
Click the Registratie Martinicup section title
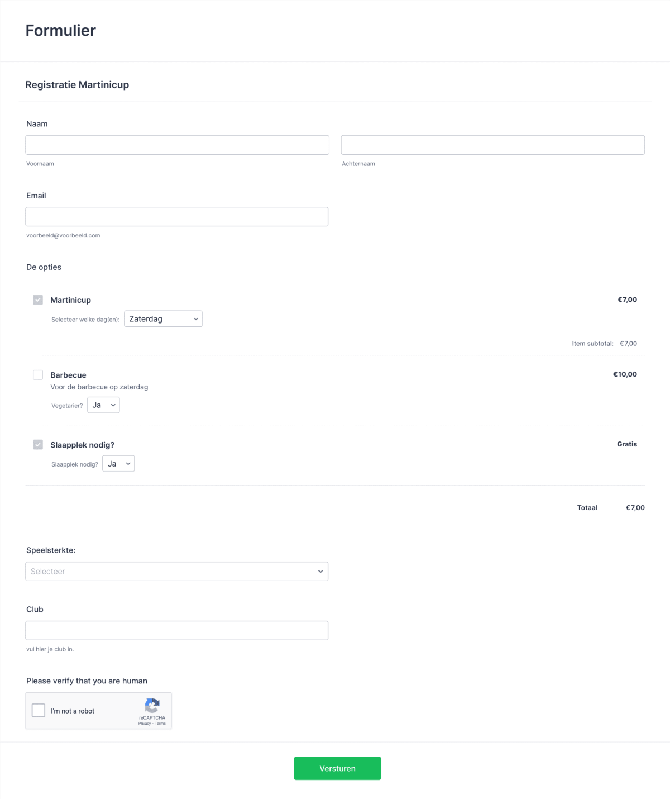click(76, 85)
